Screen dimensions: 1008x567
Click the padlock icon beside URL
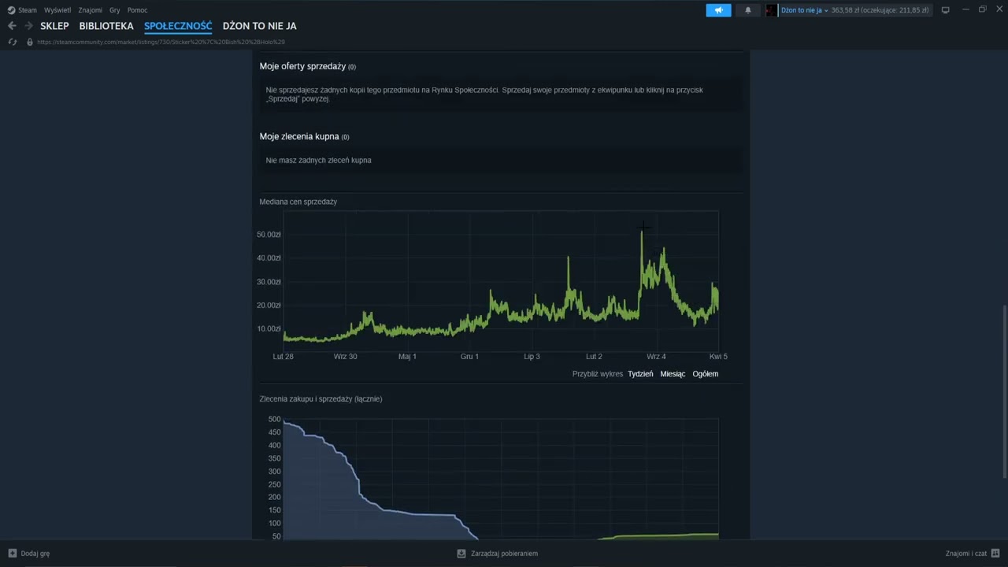pos(30,42)
